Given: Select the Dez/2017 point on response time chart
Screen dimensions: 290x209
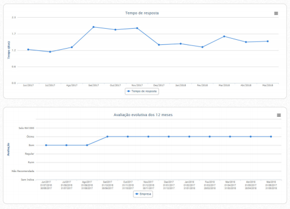Looking at the screenshot, I should pos(159,45).
